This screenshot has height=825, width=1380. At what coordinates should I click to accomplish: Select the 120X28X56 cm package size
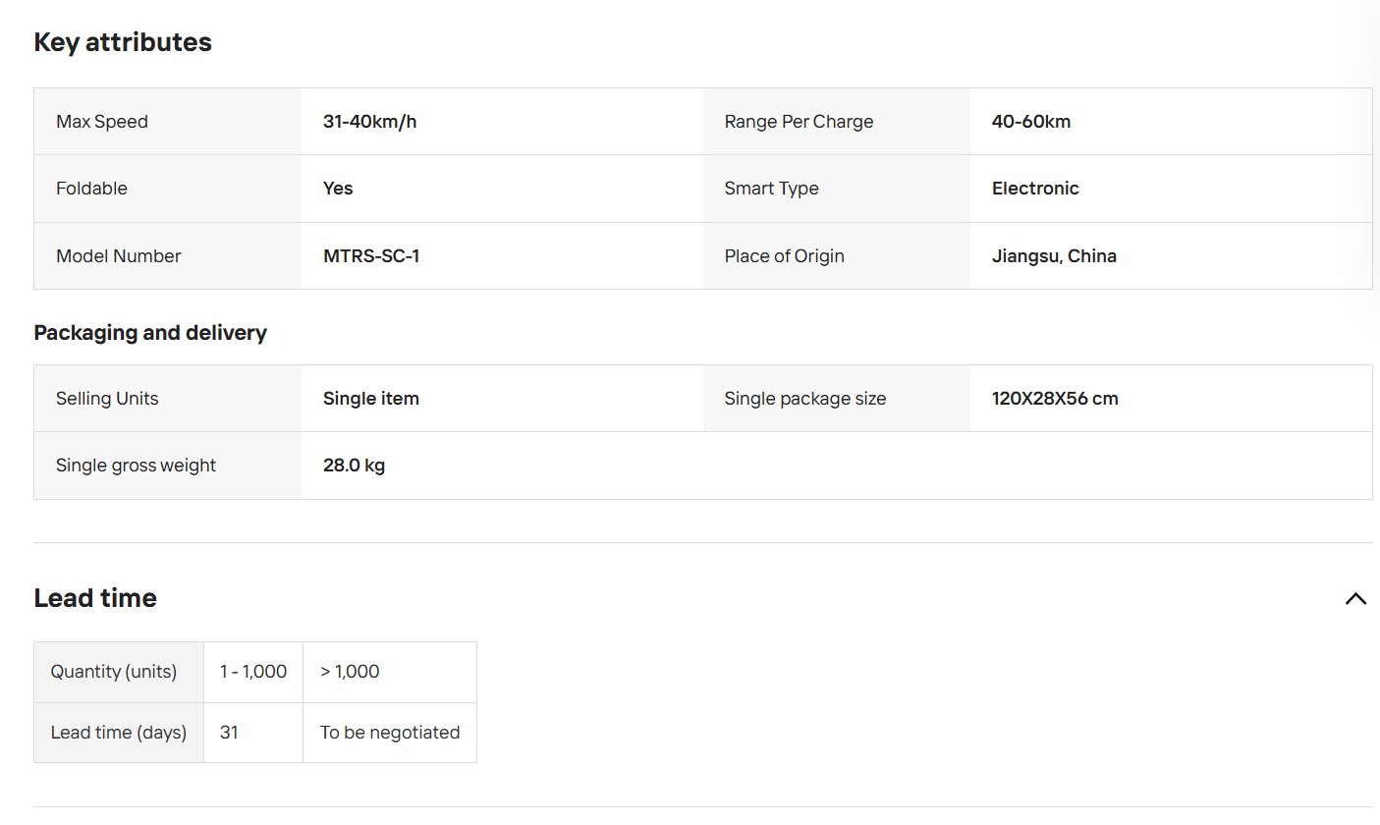(1055, 399)
